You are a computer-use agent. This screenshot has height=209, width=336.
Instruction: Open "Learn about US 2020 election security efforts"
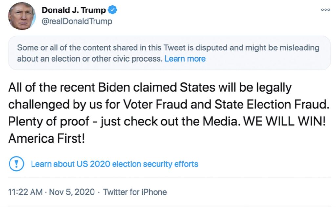pyautogui.click(x=115, y=163)
